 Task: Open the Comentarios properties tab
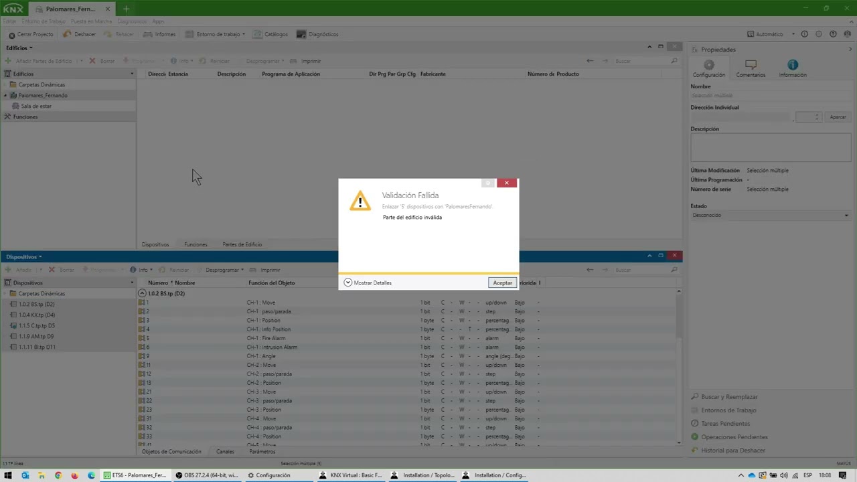click(x=751, y=68)
